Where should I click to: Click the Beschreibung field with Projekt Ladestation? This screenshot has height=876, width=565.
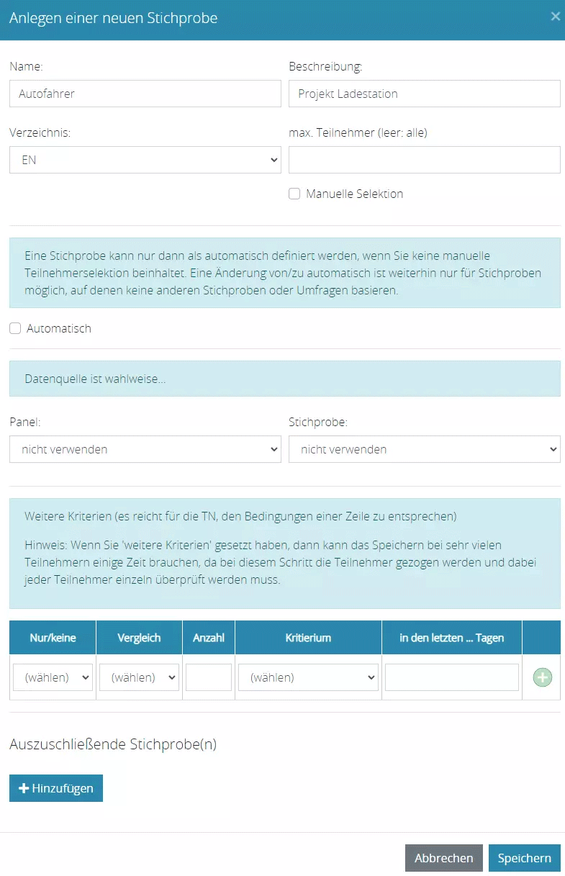pos(424,94)
